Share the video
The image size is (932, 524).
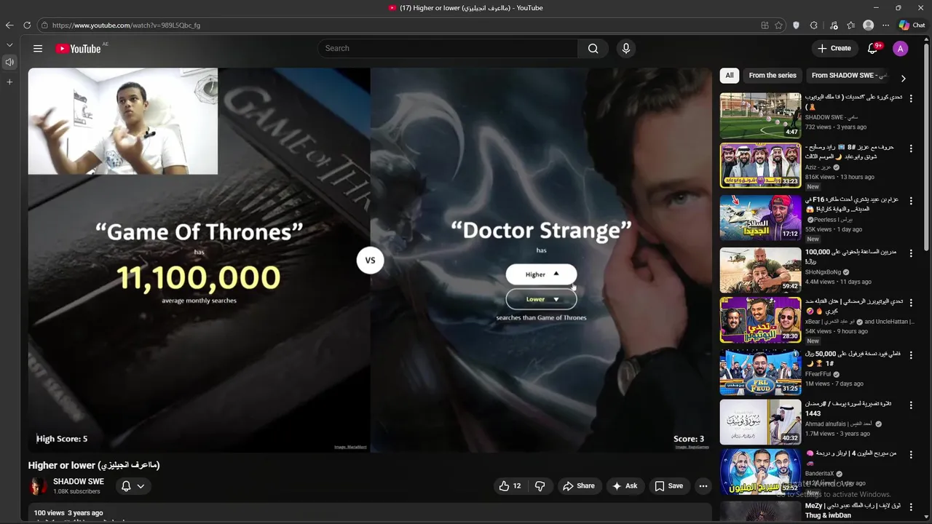[x=578, y=486]
